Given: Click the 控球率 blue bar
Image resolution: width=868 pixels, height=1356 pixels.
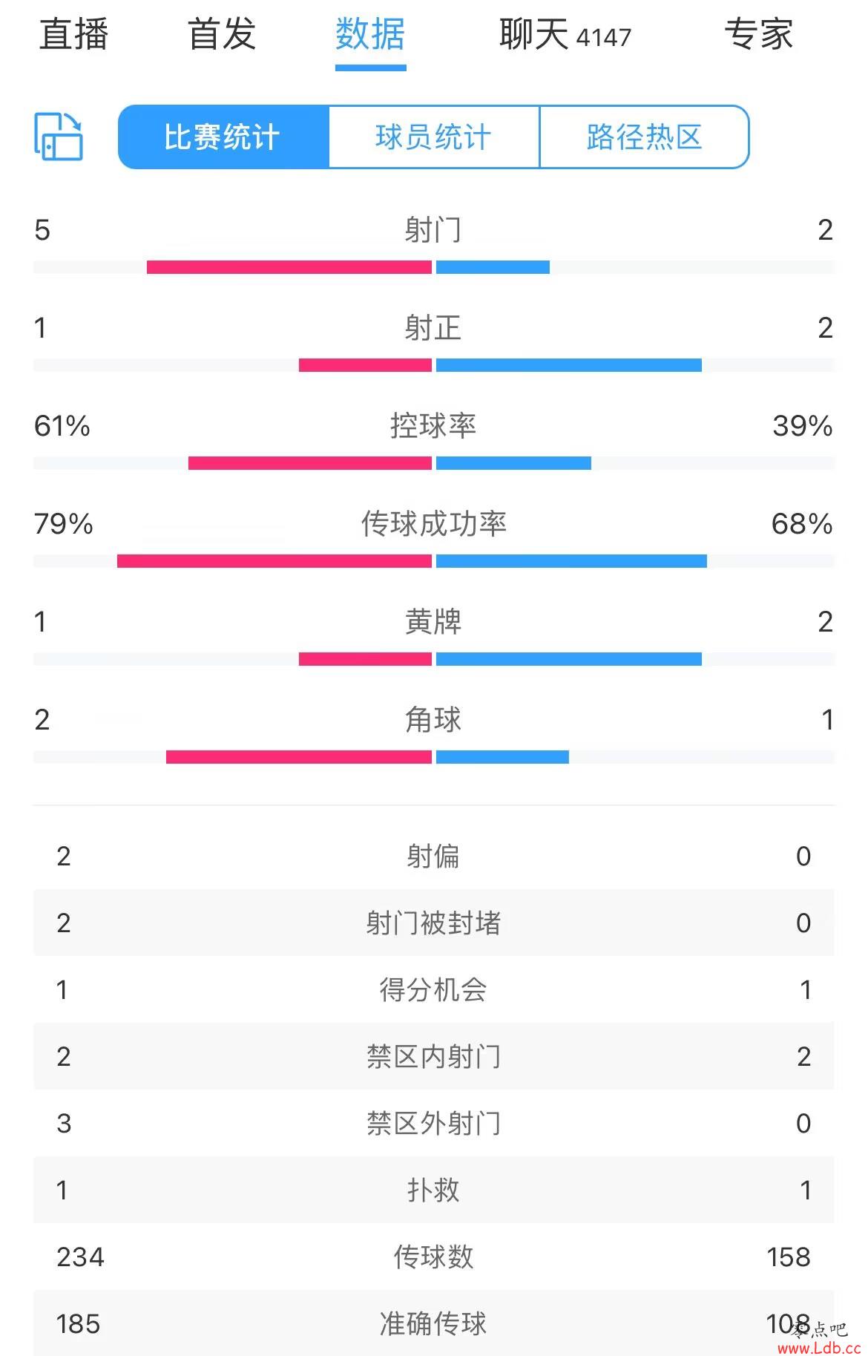Looking at the screenshot, I should pos(513,463).
